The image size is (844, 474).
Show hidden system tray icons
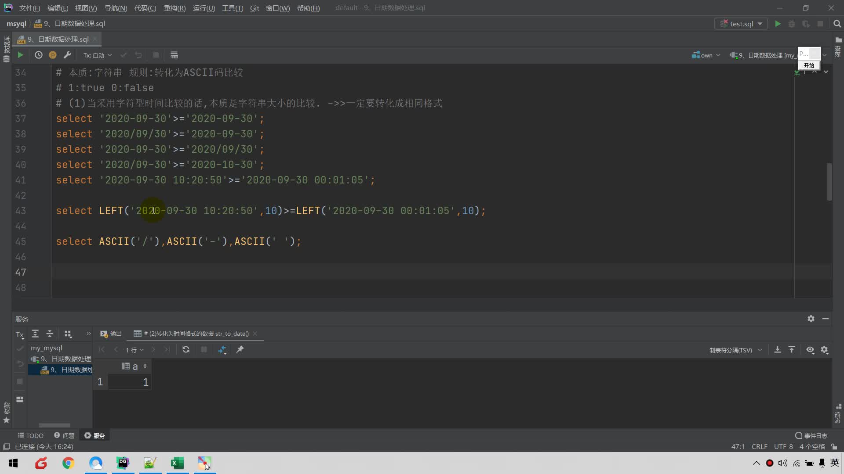[756, 463]
